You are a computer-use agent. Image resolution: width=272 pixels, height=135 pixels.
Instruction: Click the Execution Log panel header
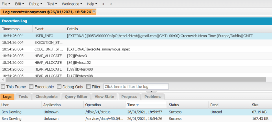click(x=136, y=21)
